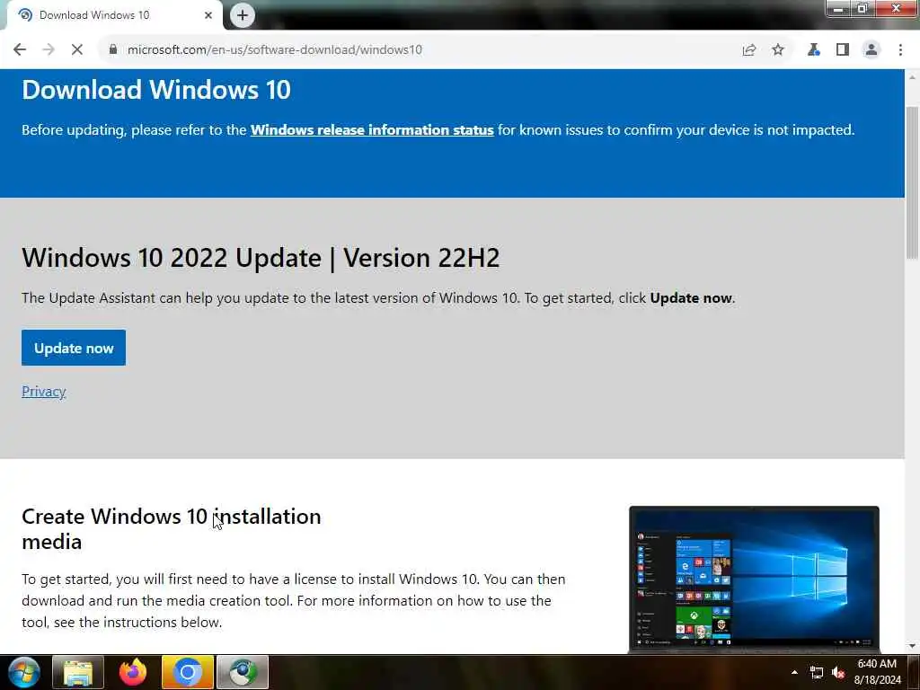Stop loading the page

coord(77,50)
